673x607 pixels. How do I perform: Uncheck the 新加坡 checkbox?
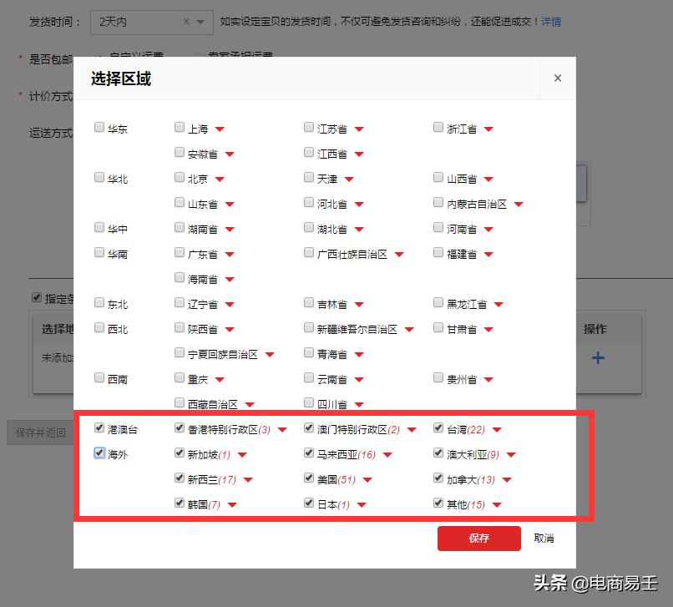[180, 453]
